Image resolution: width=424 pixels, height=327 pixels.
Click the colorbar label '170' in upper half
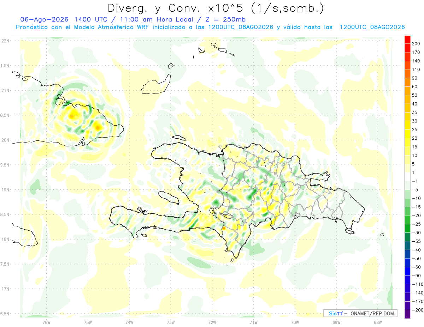[x=416, y=52]
